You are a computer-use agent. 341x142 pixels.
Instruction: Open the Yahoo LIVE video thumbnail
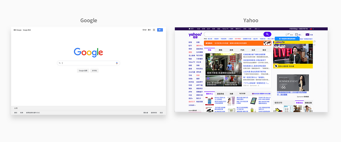(x=293, y=53)
